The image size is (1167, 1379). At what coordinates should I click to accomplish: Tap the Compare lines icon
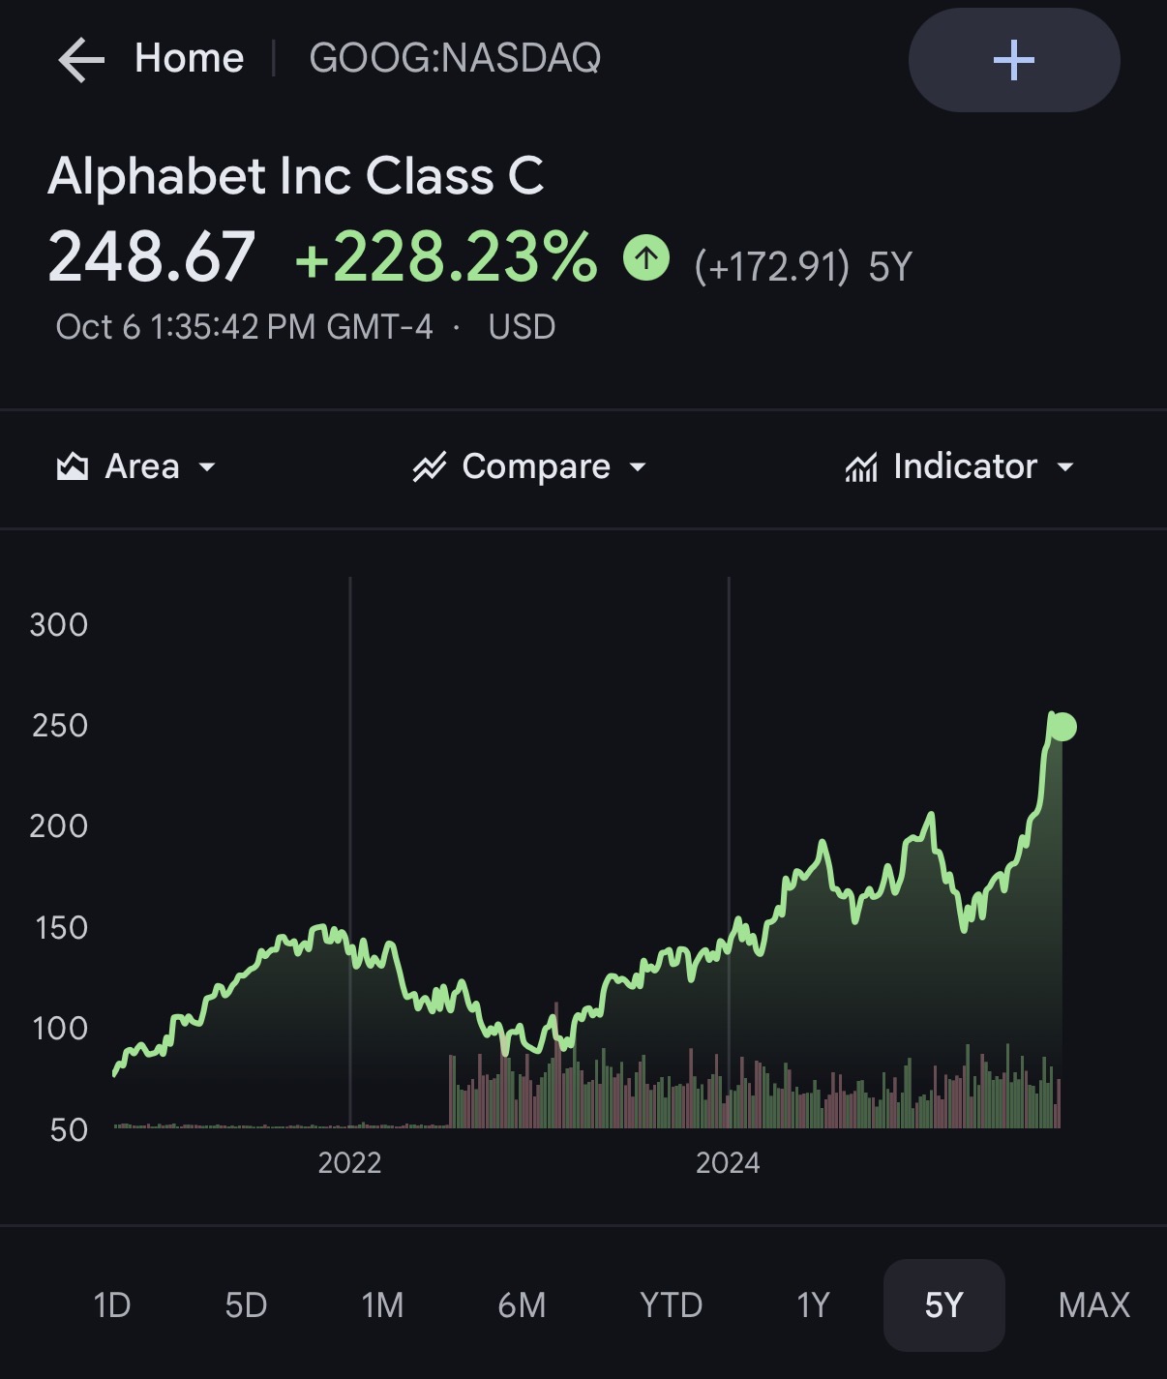[429, 466]
